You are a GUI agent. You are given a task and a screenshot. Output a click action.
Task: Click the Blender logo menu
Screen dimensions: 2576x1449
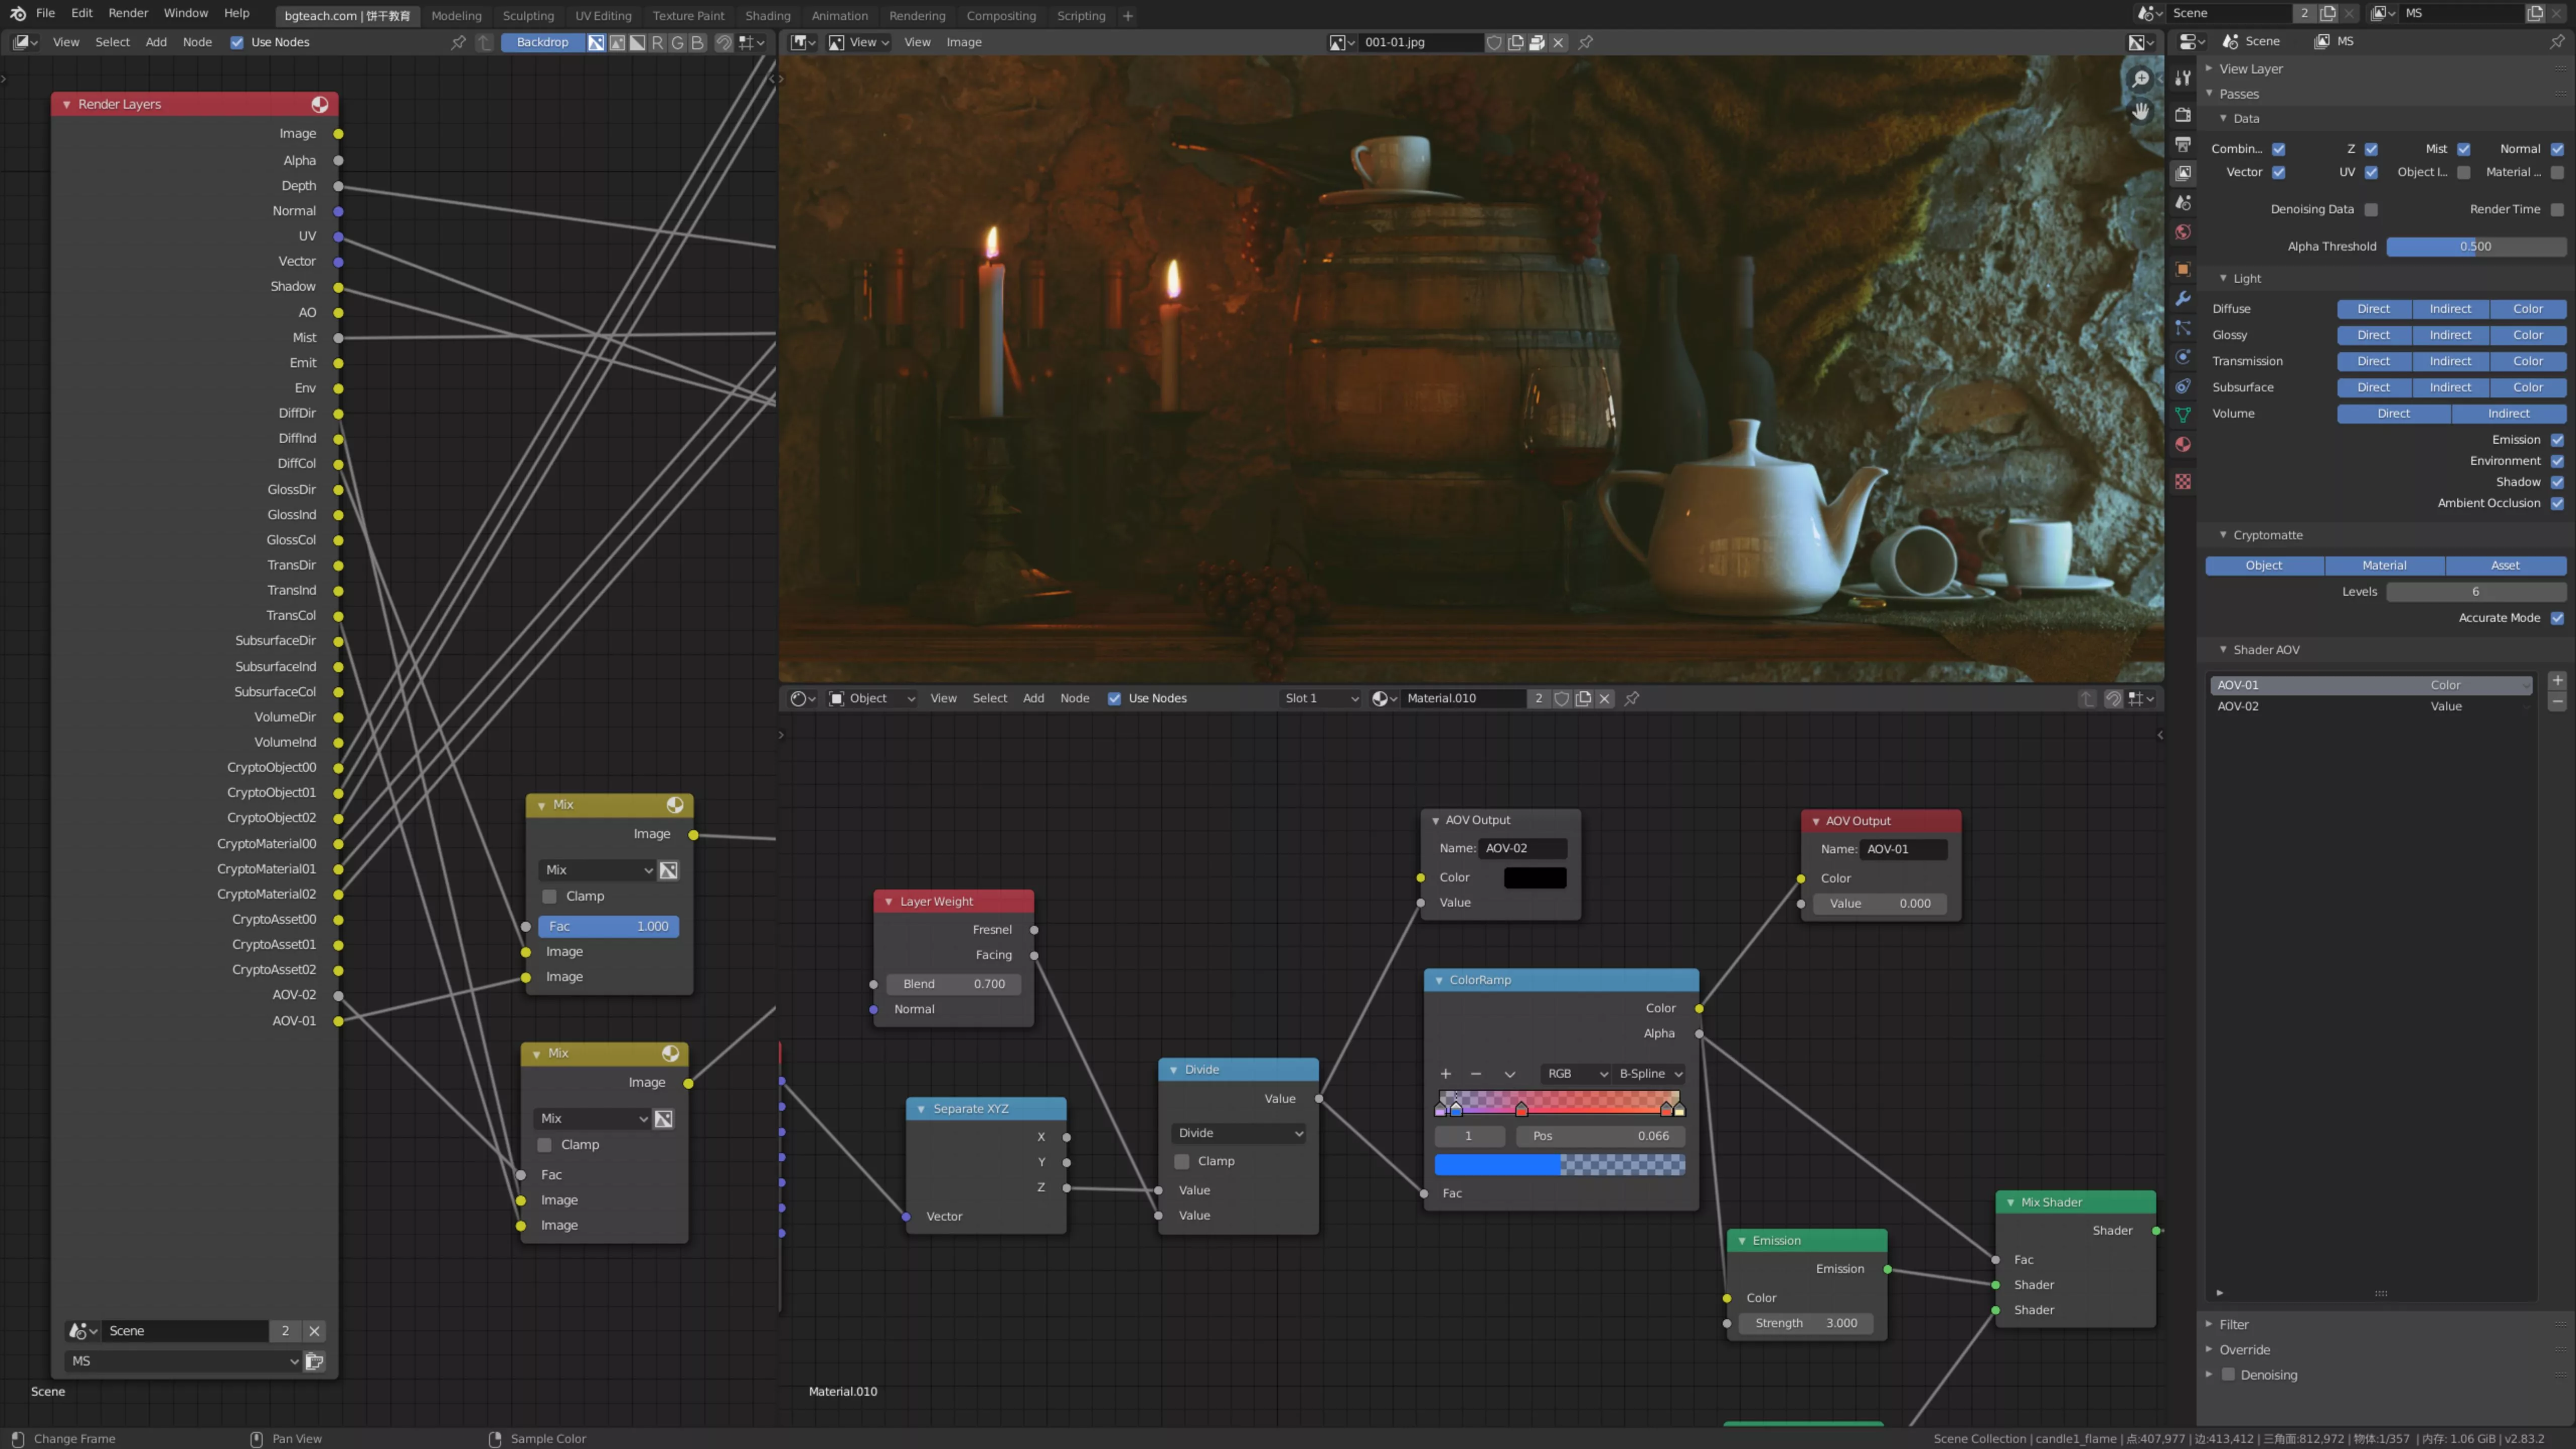pyautogui.click(x=17, y=14)
